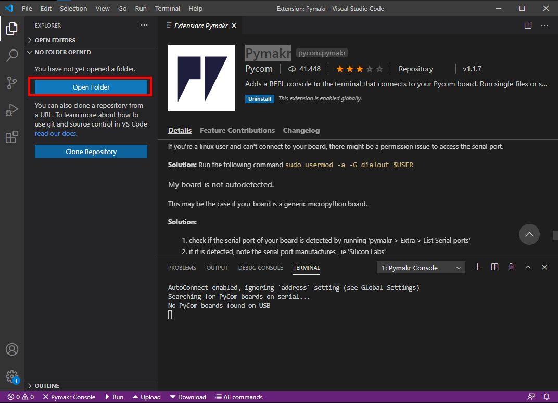
Task: Open the Help menu
Action: pyautogui.click(x=195, y=8)
